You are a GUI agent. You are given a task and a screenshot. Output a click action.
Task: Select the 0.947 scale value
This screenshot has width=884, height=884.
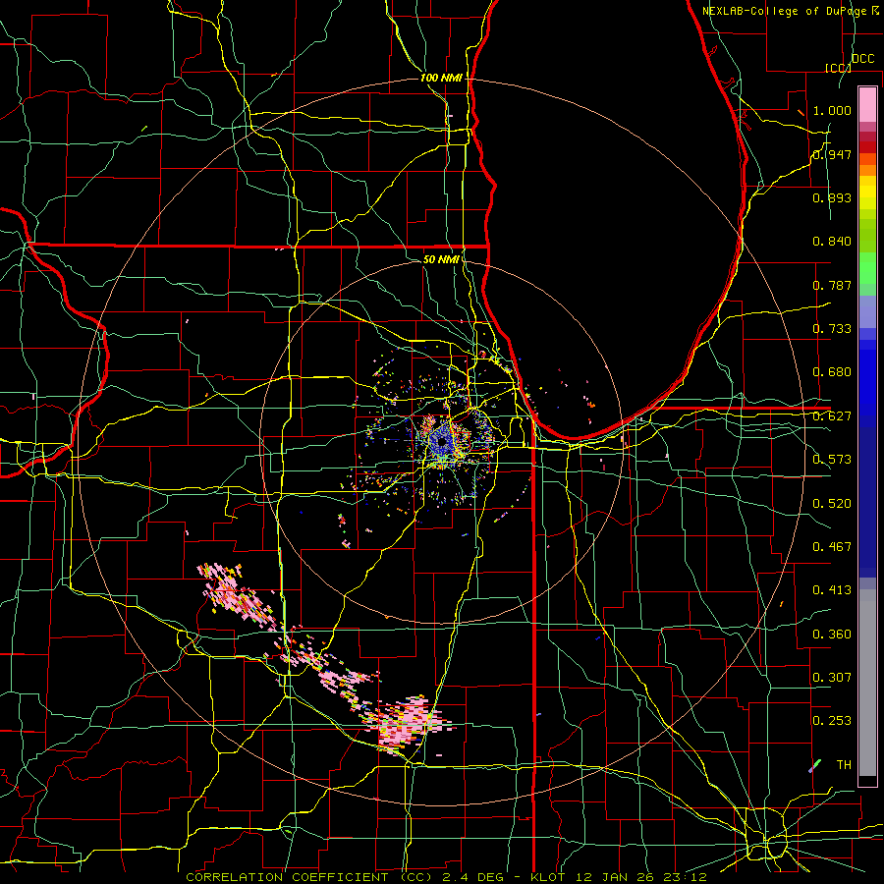[832, 154]
